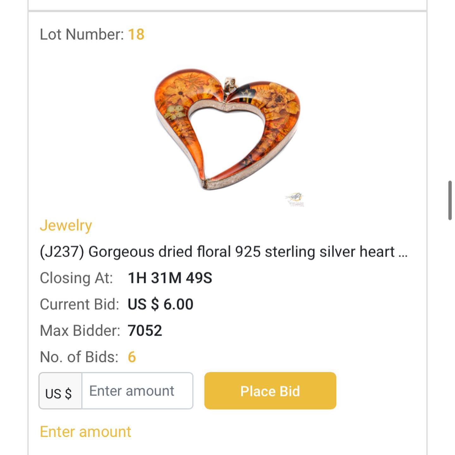Click the yellow Enter amount validation message
This screenshot has width=455, height=455.
click(x=85, y=432)
